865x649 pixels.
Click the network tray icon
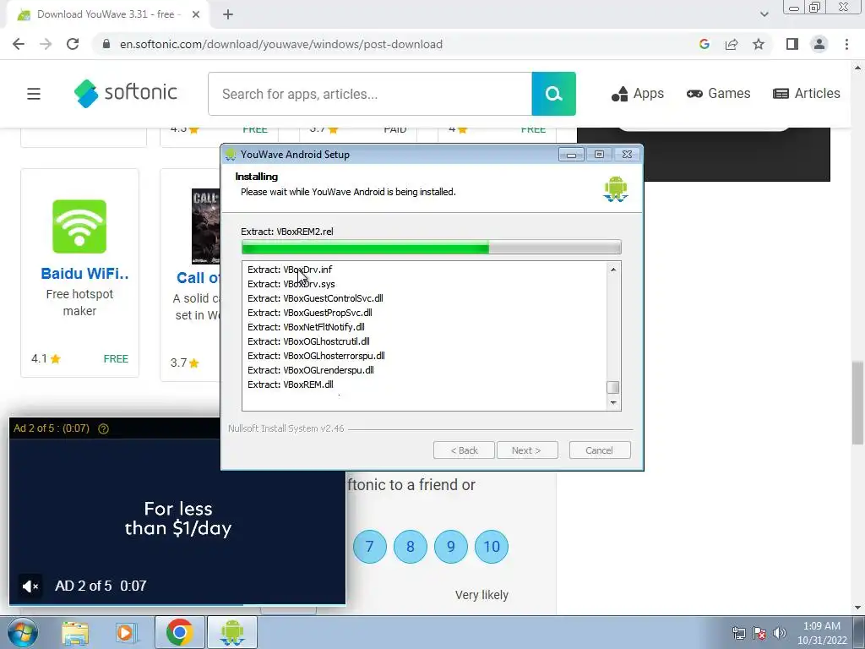pyautogui.click(x=738, y=633)
